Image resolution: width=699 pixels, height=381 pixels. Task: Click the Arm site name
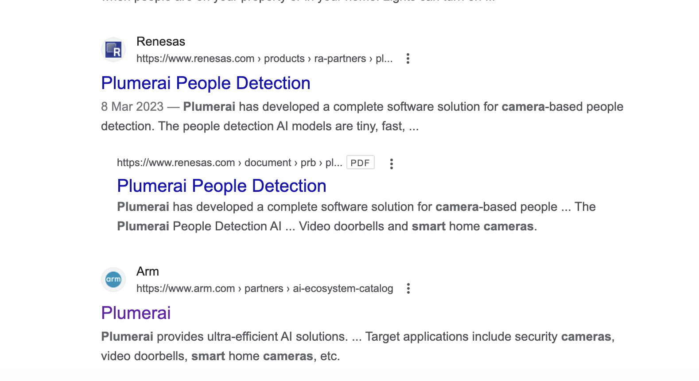click(148, 272)
